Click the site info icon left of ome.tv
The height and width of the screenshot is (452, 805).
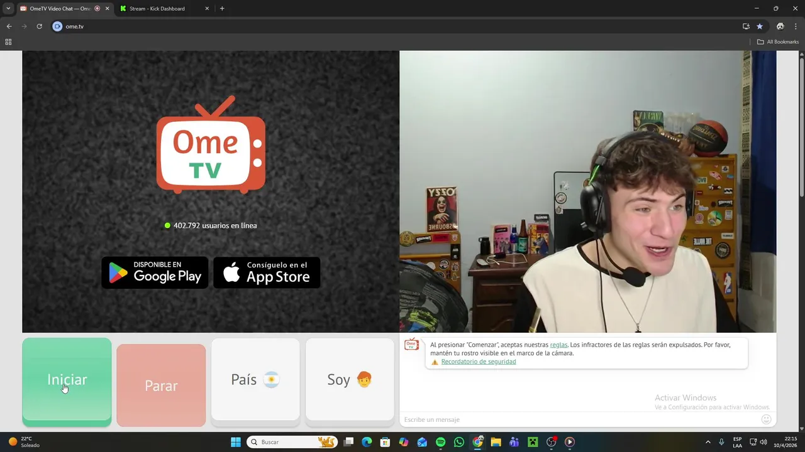tap(57, 26)
